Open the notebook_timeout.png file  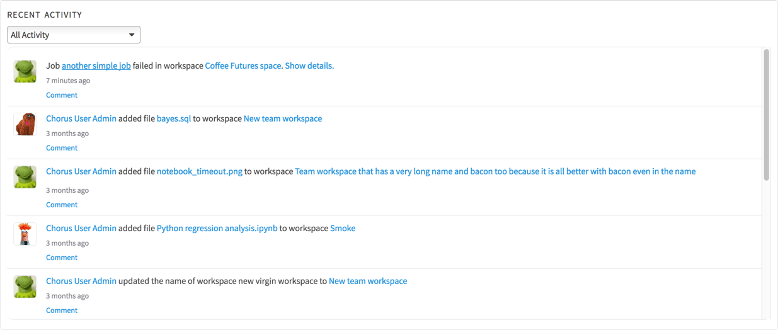point(200,171)
